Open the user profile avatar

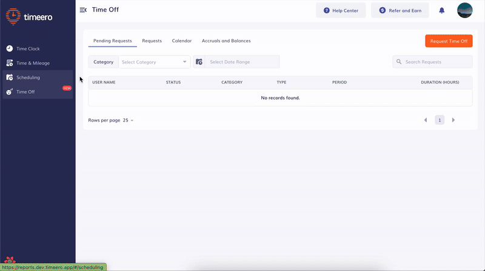coord(464,10)
